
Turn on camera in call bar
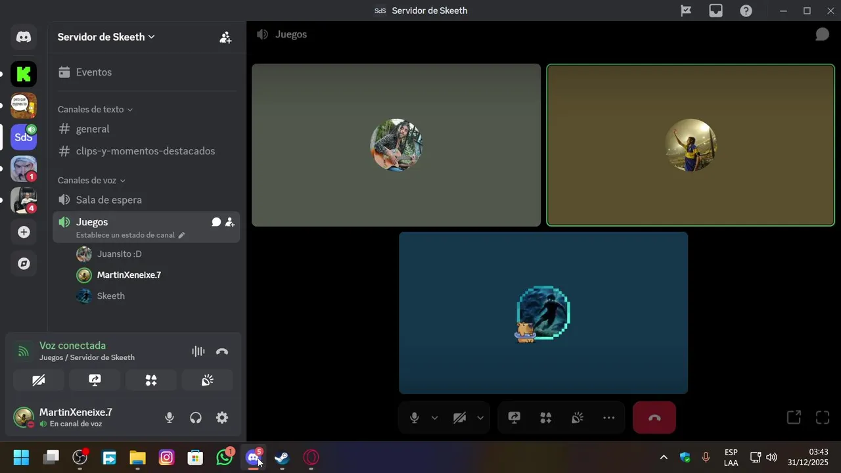[x=460, y=418]
